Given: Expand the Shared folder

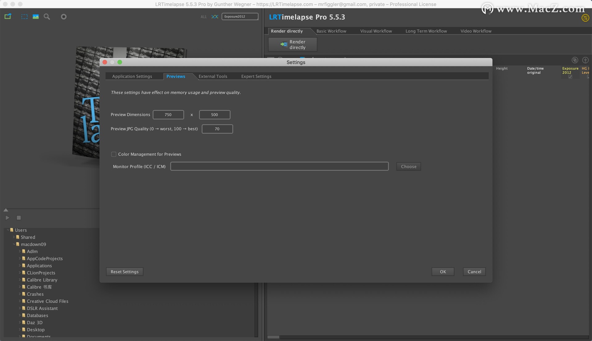Looking at the screenshot, I should (x=14, y=237).
